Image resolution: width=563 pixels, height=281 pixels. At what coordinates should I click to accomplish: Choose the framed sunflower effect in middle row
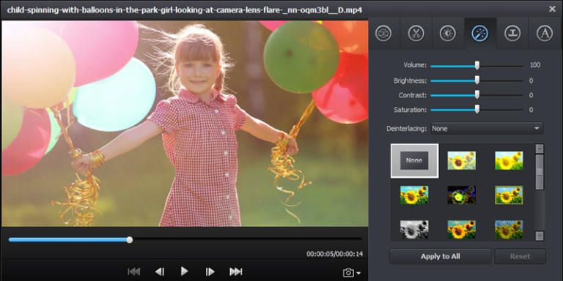tap(509, 195)
